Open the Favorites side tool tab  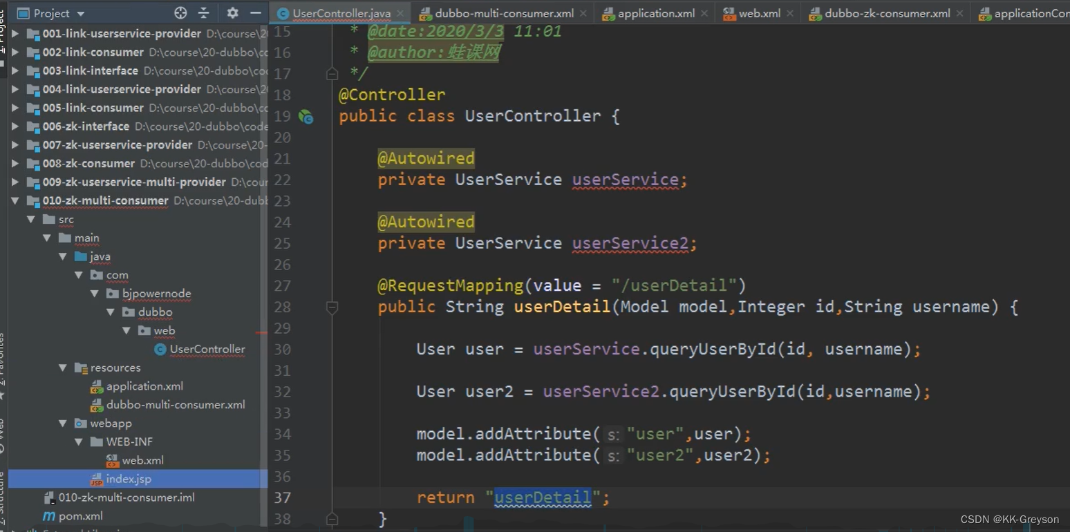(3, 366)
